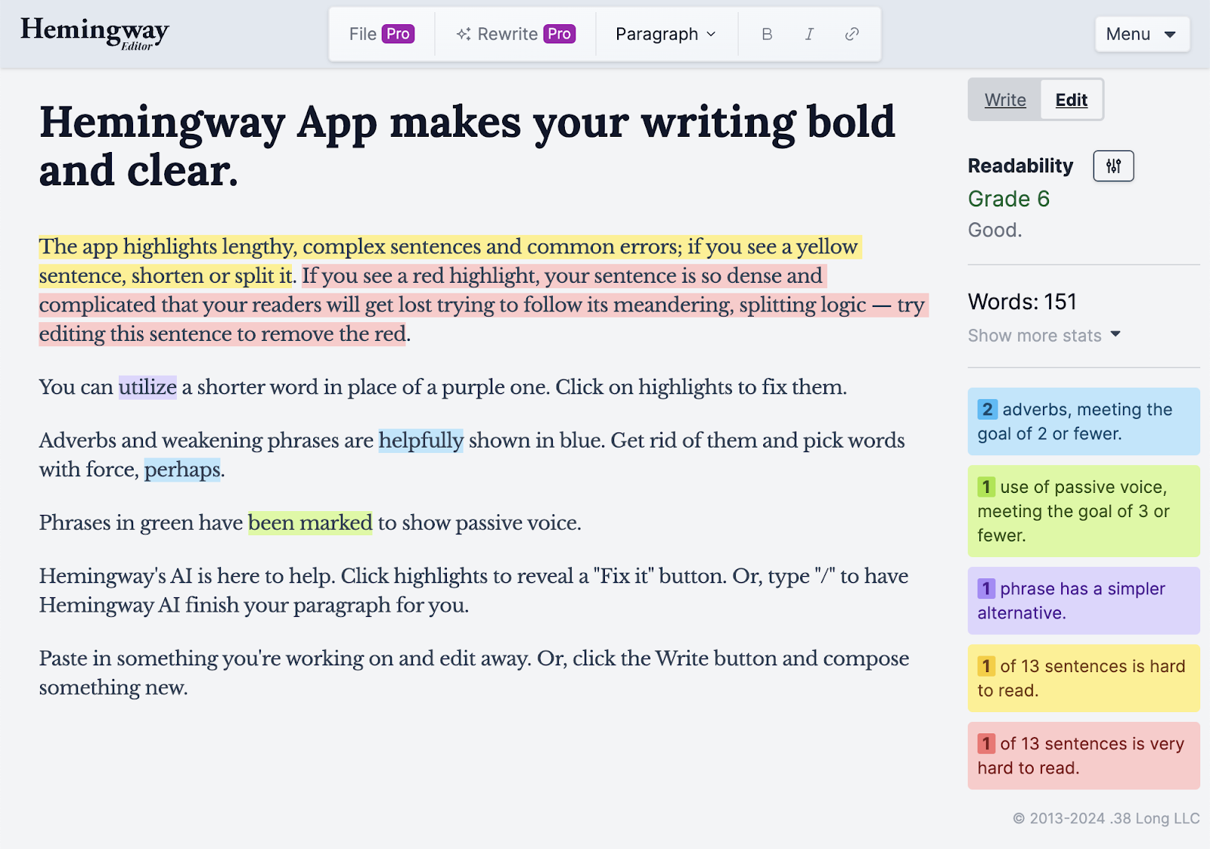This screenshot has width=1210, height=849.
Task: Switch to Edit mode
Action: coord(1071,100)
